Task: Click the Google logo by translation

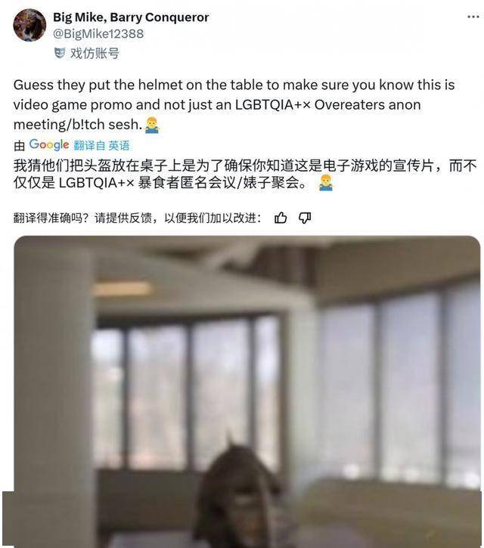Action: pos(49,144)
